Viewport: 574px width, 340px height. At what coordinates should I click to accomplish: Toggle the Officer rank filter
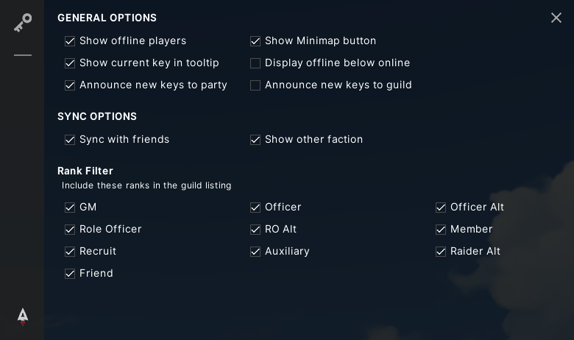255,208
